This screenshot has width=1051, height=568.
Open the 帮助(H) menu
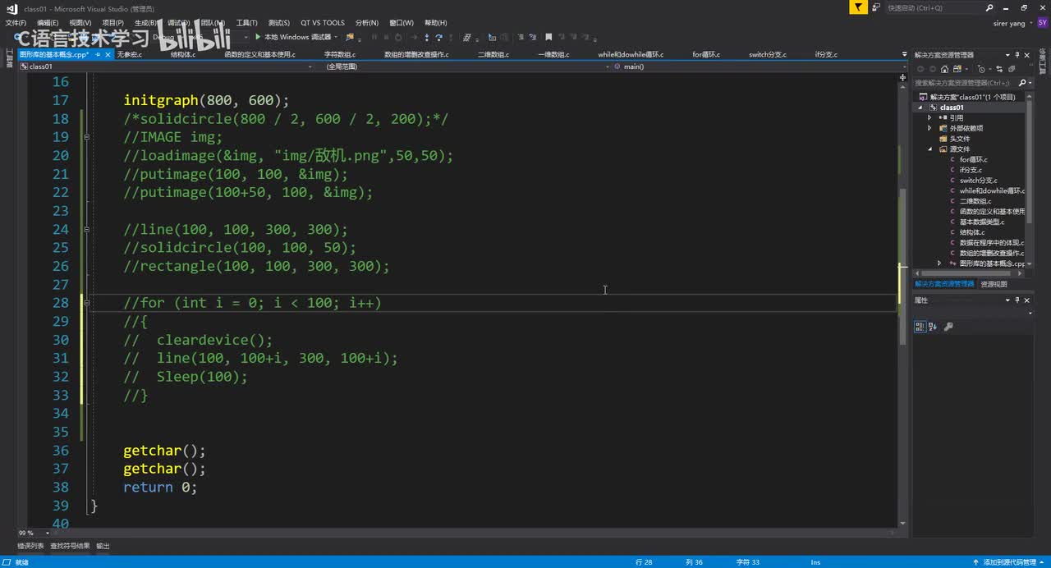[436, 23]
